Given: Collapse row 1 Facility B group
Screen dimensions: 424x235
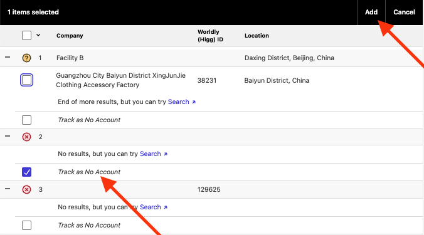Looking at the screenshot, I should coord(8,57).
